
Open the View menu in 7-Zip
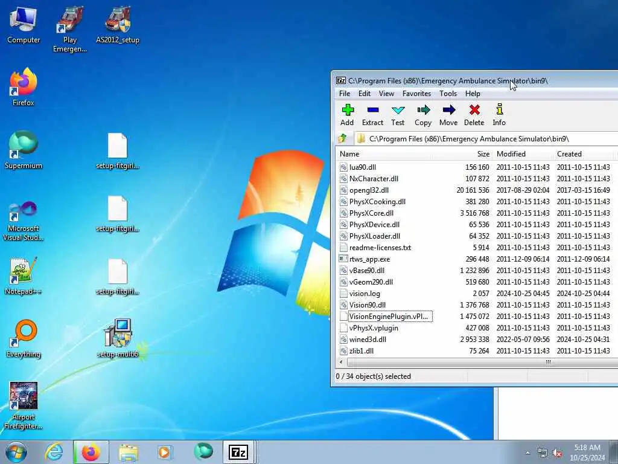pos(386,94)
